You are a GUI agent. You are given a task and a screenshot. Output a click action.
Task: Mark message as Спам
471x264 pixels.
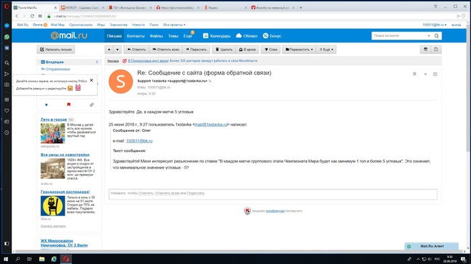pyautogui.click(x=270, y=50)
